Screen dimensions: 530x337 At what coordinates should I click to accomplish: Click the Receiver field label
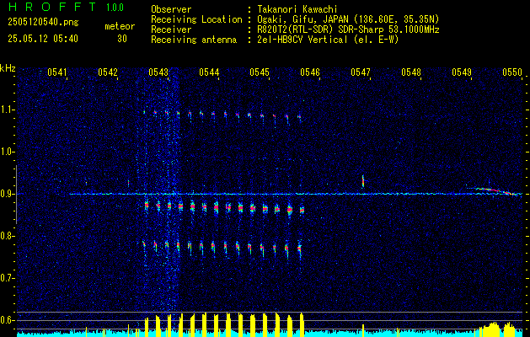[x=171, y=29]
